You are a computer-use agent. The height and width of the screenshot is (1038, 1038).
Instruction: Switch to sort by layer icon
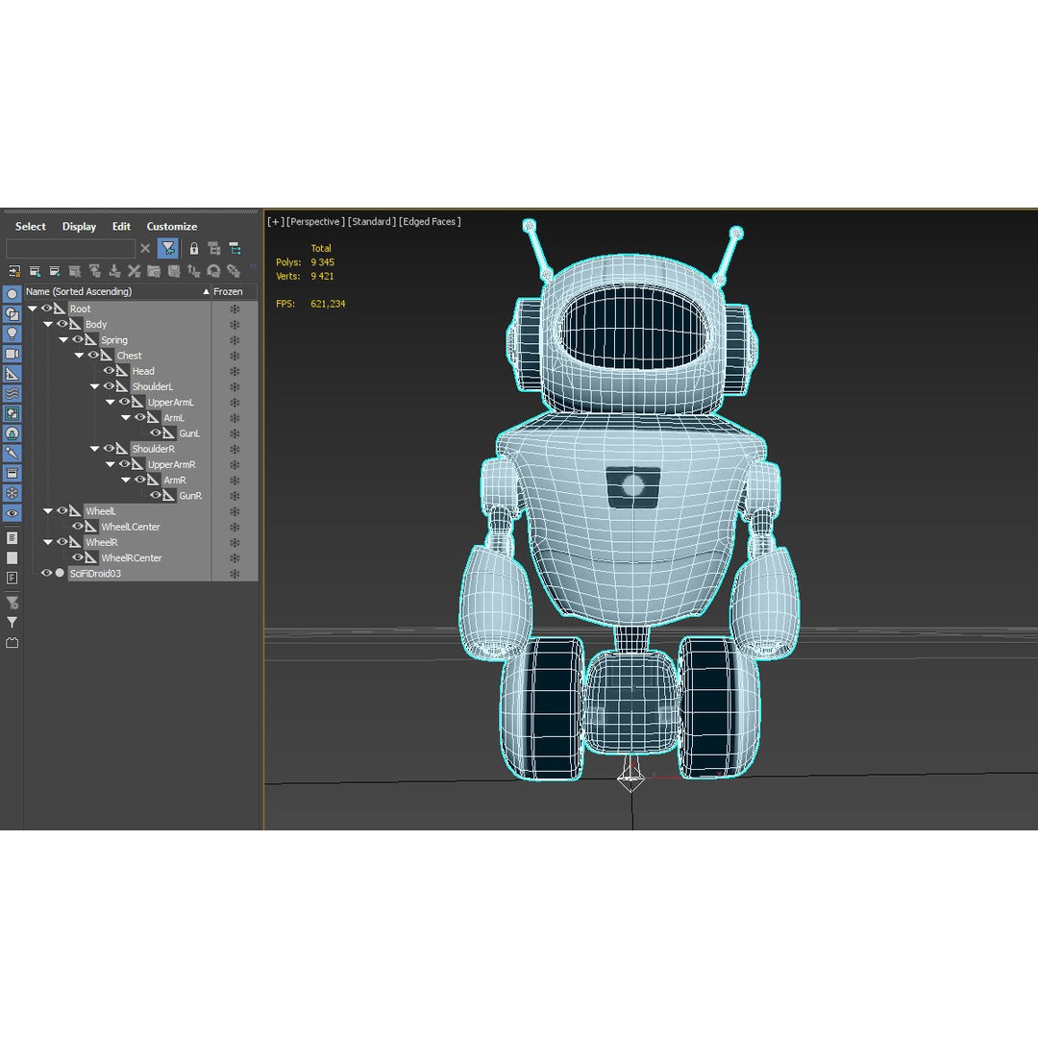(x=213, y=248)
